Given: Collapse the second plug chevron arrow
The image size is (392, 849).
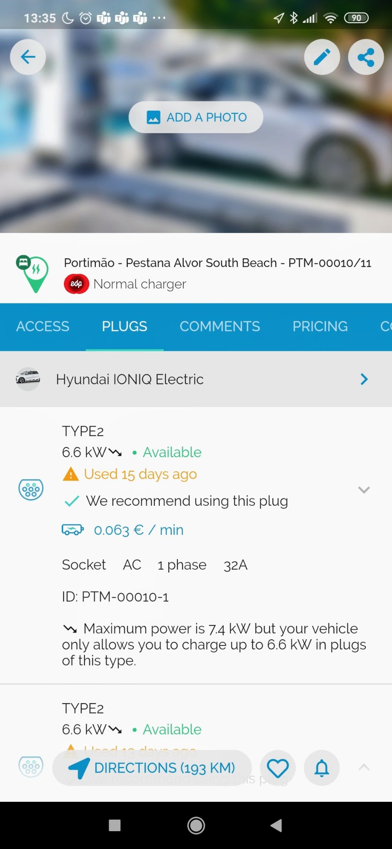Looking at the screenshot, I should [x=364, y=767].
